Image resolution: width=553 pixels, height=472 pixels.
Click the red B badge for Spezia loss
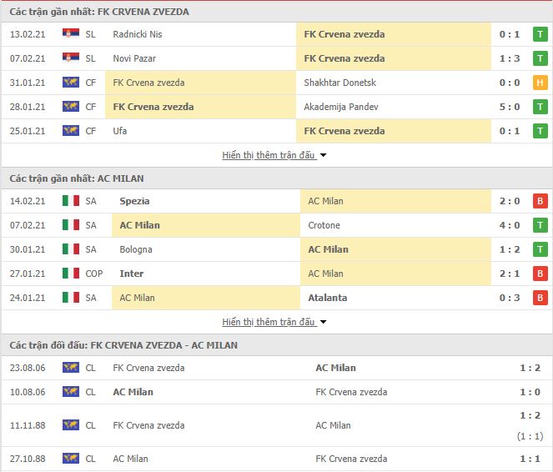[x=540, y=201]
